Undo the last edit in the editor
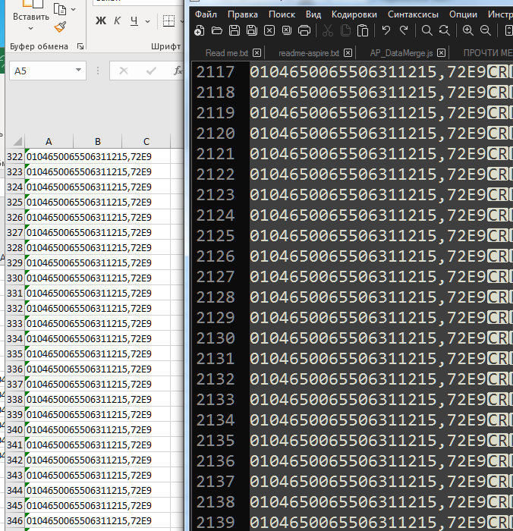513x531 pixels. click(x=386, y=31)
